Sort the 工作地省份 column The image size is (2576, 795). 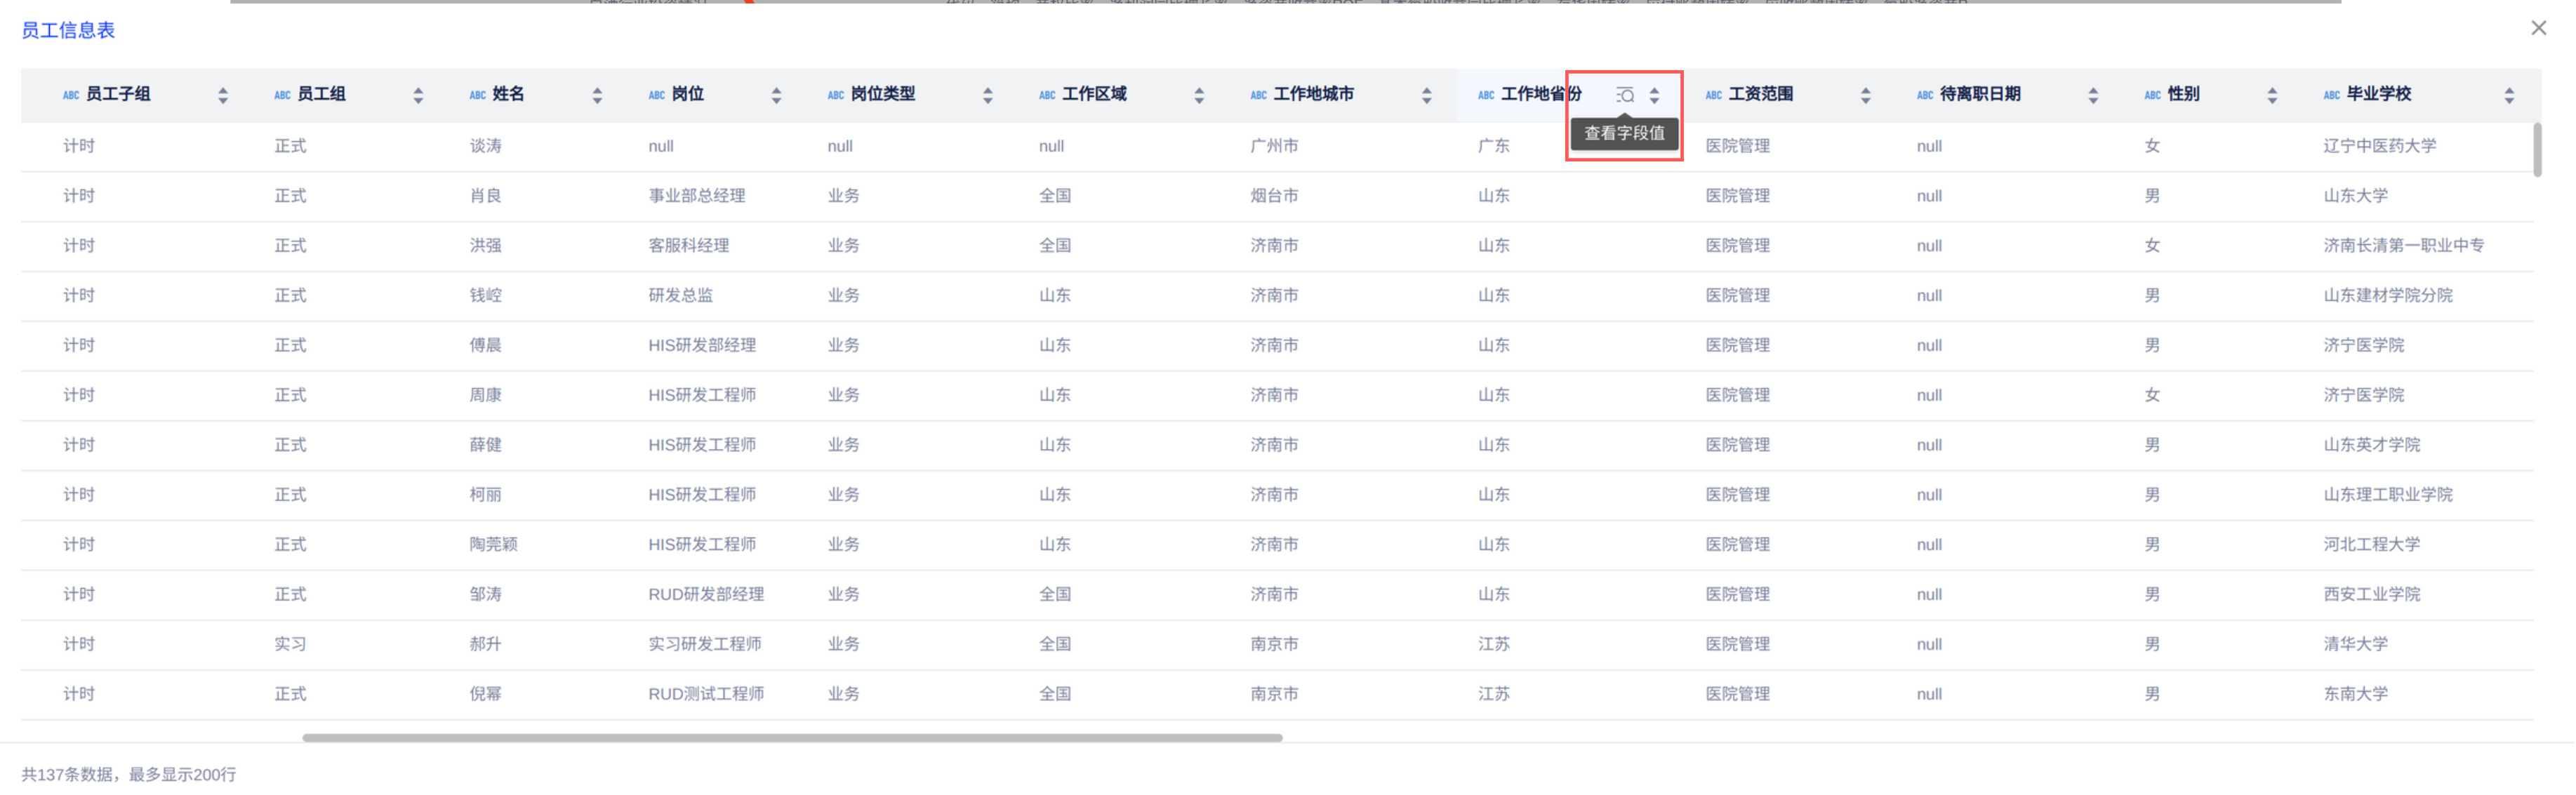(1655, 95)
